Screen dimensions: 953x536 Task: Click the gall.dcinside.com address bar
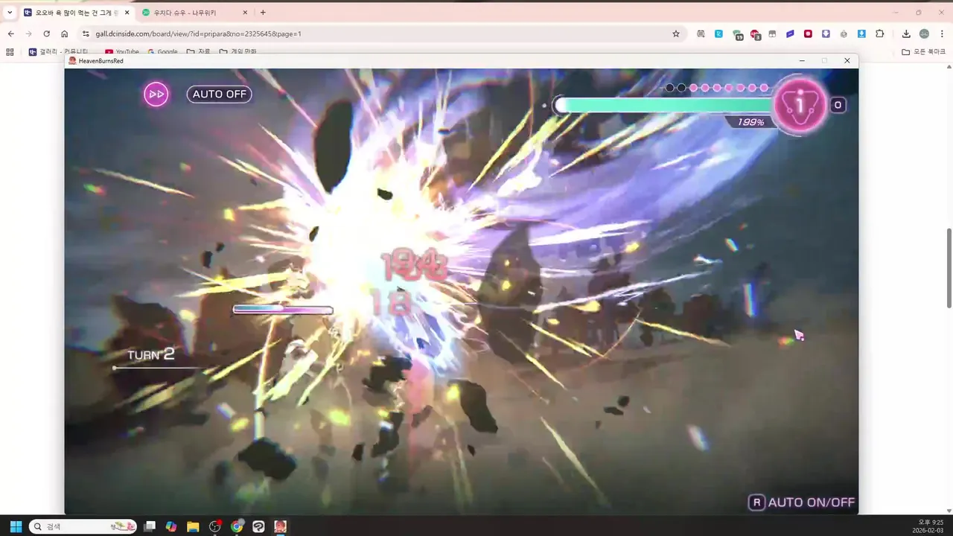[x=380, y=33]
